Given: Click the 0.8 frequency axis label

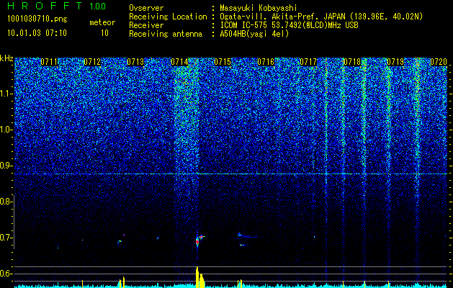Looking at the screenshot, I should click(6, 202).
